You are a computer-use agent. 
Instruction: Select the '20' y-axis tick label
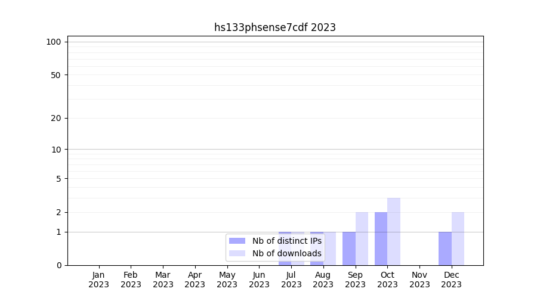click(56, 118)
